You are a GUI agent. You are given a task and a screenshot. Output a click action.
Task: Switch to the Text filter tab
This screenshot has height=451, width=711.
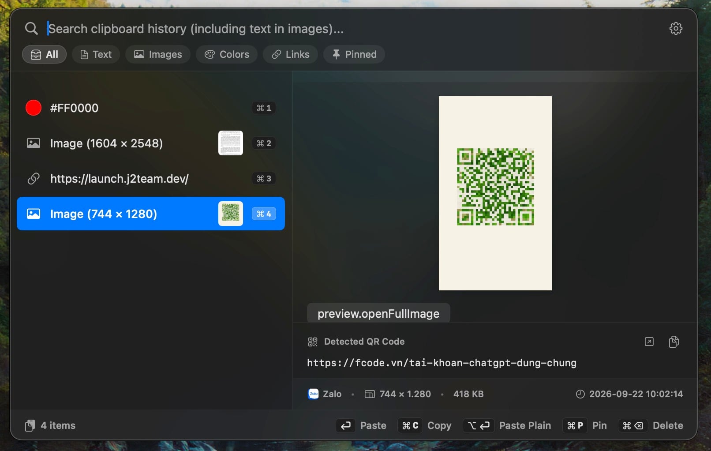[x=96, y=54]
